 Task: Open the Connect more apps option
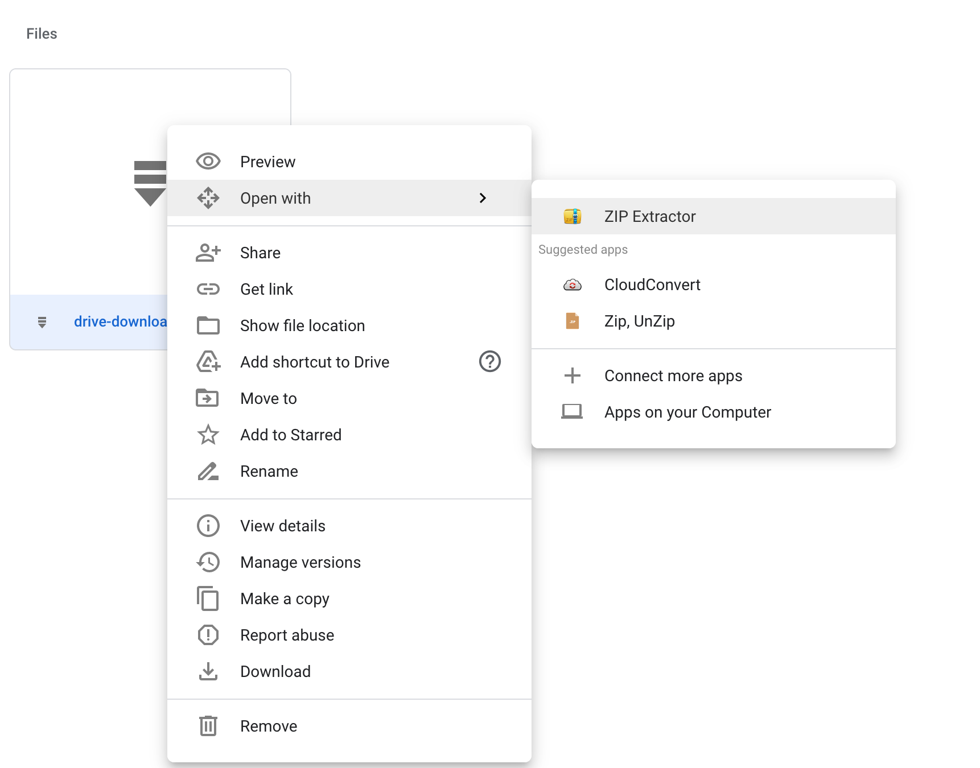(x=673, y=375)
